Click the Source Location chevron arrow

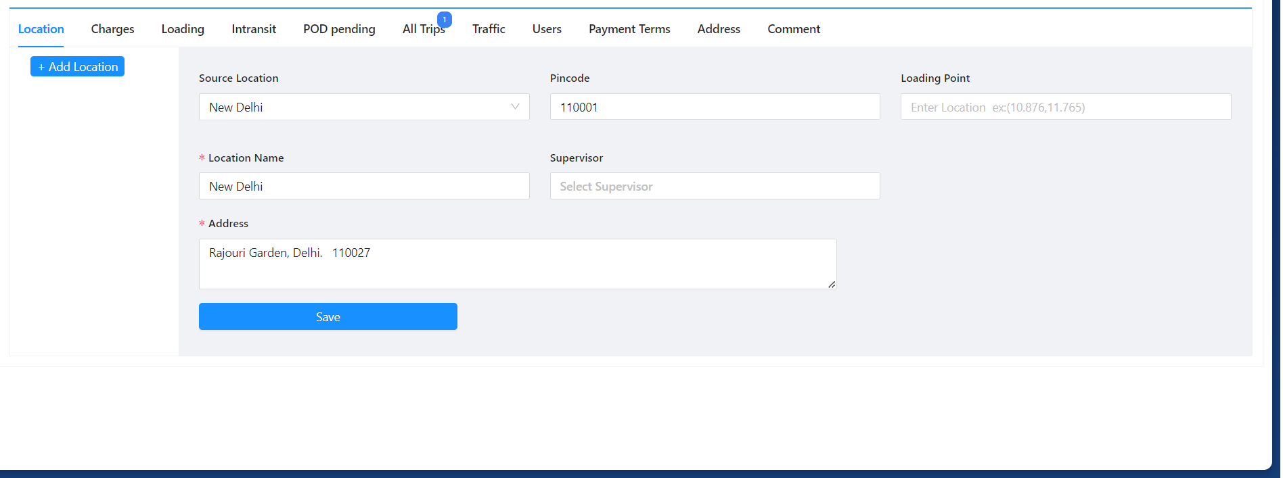515,107
